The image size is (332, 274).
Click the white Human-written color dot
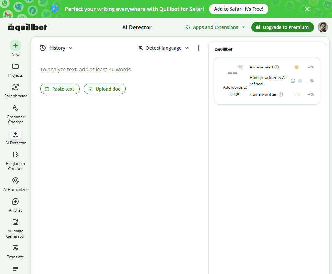[297, 94]
